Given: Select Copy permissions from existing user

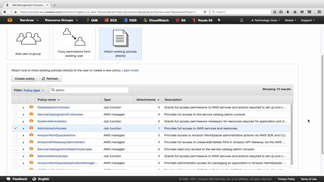Looking at the screenshot, I should click(74, 43).
